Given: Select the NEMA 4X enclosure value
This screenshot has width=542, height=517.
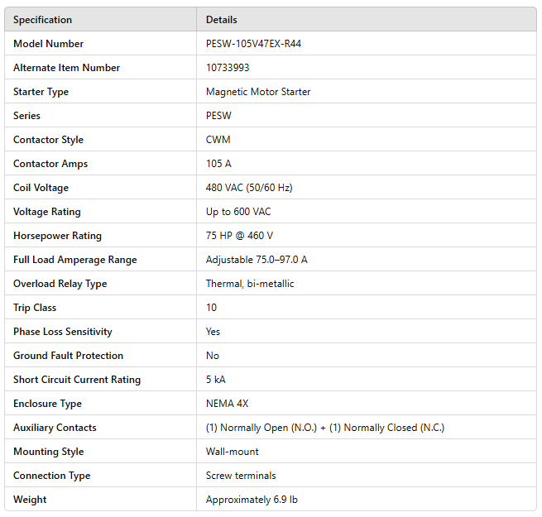Looking at the screenshot, I should (228, 404).
